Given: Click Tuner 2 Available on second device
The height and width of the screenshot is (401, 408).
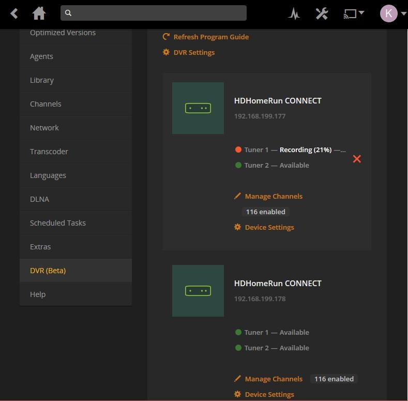Looking at the screenshot, I should (277, 348).
